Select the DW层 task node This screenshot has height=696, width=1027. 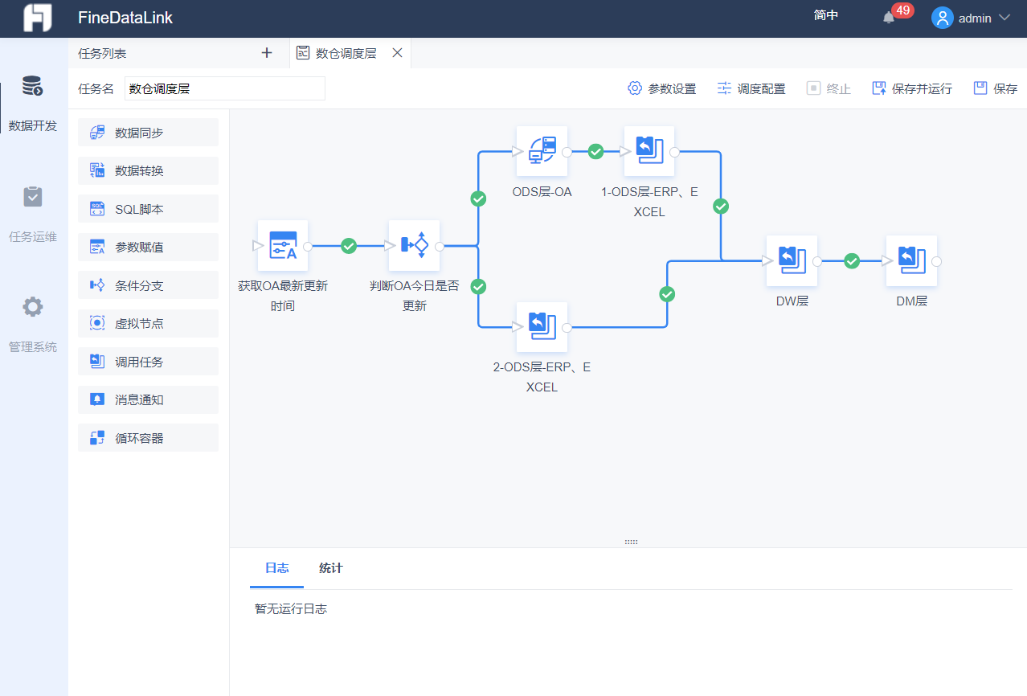point(792,260)
